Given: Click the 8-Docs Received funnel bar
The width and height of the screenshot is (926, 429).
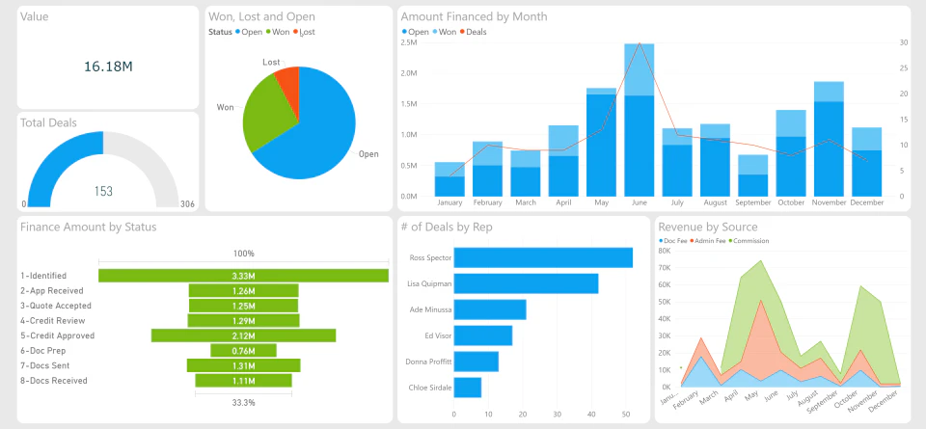Looking at the screenshot, I should (x=243, y=381).
